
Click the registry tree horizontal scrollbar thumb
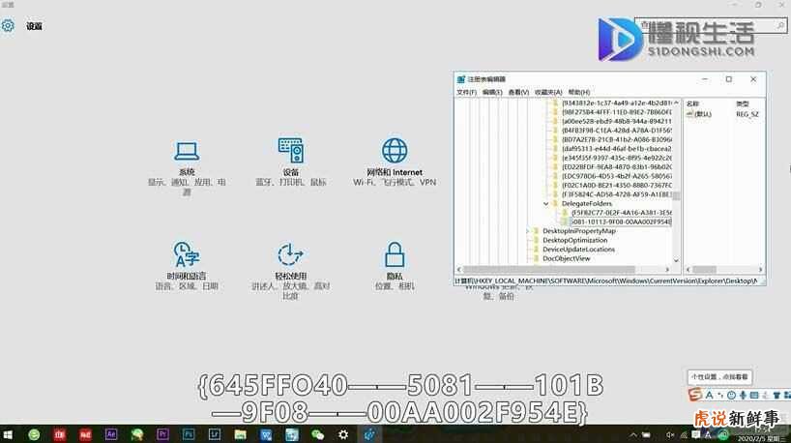[548, 270]
